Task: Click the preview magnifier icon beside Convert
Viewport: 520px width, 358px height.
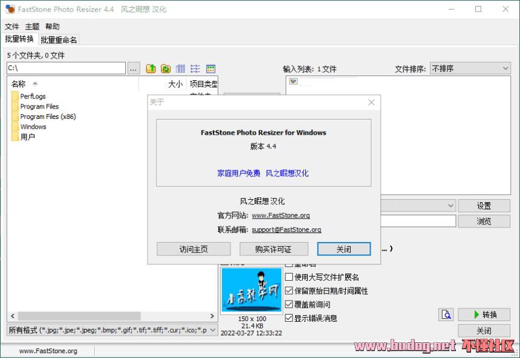Action: click(446, 315)
